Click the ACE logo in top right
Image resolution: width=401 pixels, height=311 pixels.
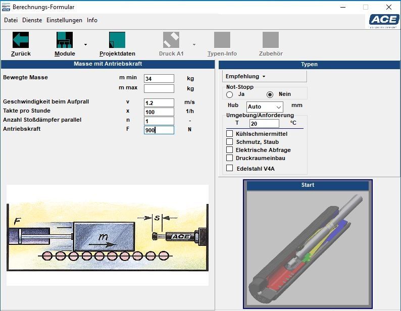(x=384, y=20)
